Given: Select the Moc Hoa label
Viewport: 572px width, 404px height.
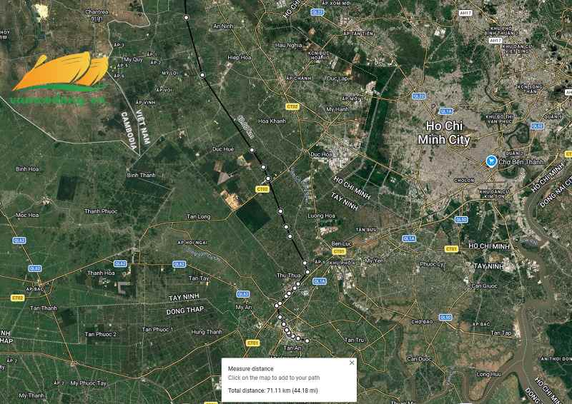Looking at the screenshot, I should 27,216.
